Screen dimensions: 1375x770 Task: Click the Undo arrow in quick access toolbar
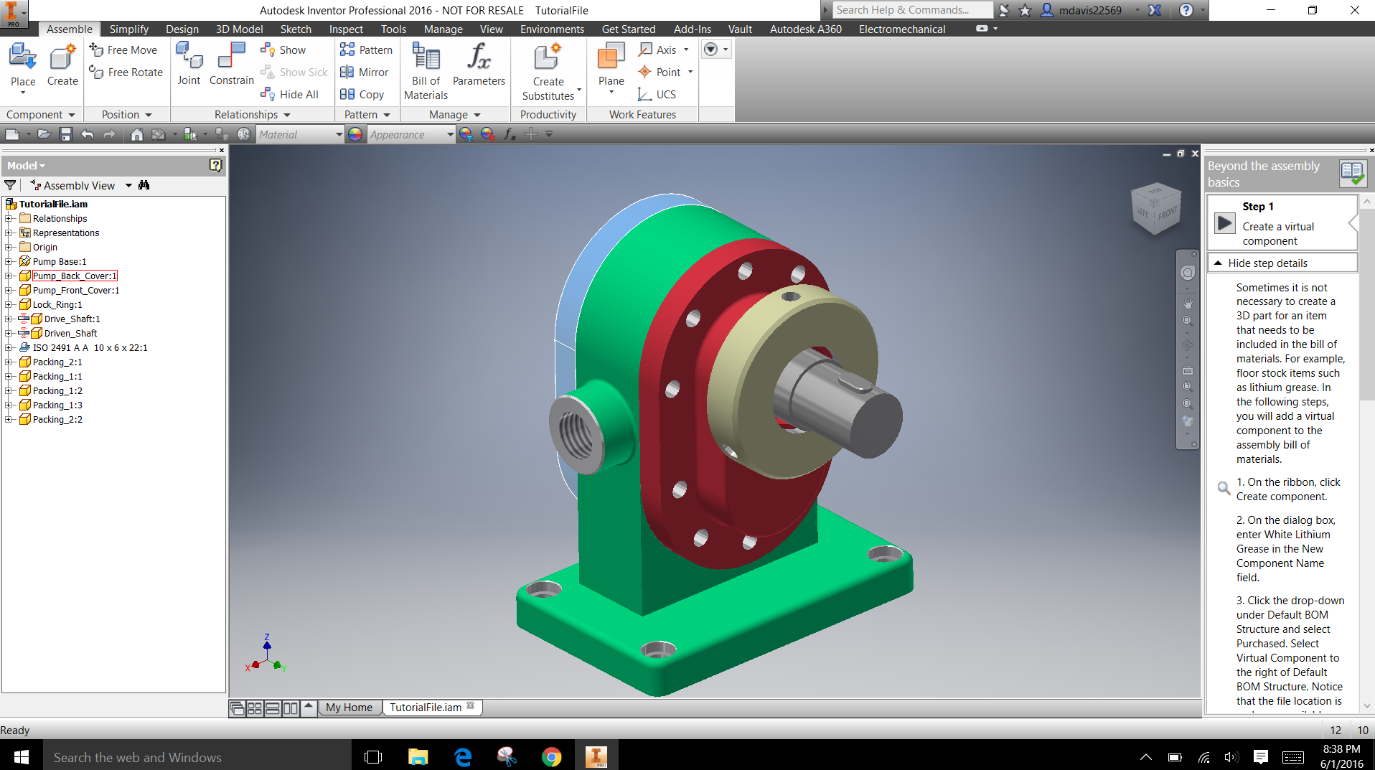[88, 134]
